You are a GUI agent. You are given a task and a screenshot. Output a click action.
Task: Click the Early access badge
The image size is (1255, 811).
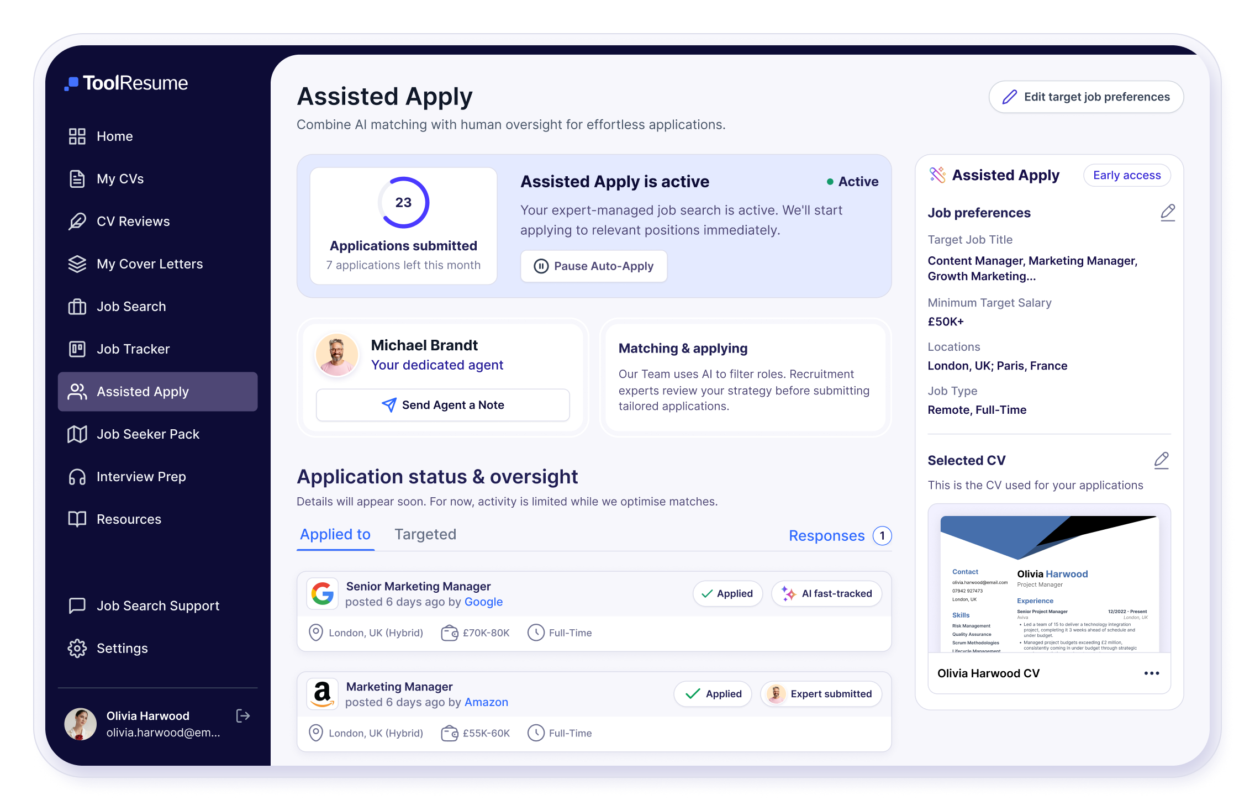click(1126, 175)
